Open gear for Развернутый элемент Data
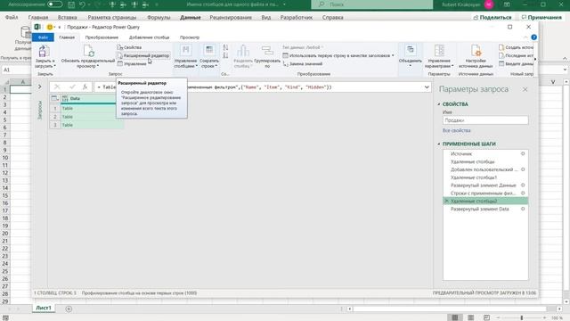 tap(523, 209)
